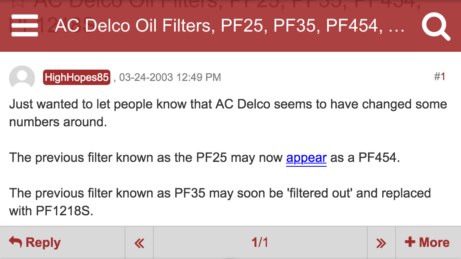Open the HighHopes85 member profile badge
Viewport: 461px width, 259px height.
[x=76, y=77]
